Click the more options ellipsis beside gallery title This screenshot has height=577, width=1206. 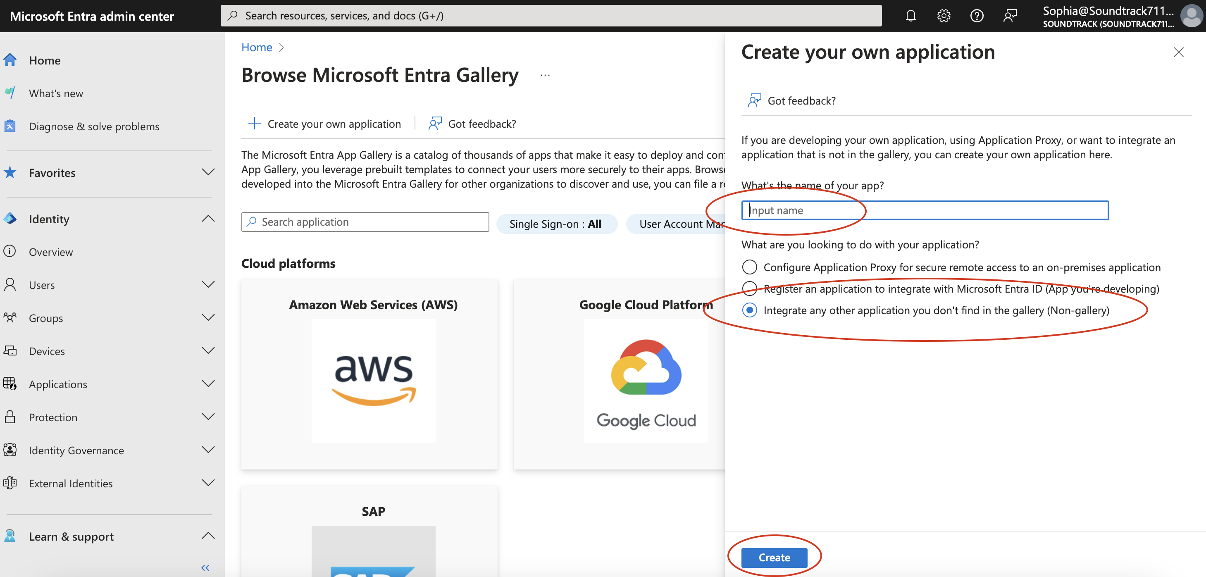point(545,75)
